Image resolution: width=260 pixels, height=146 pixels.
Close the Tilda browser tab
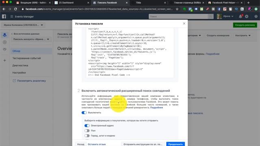pyautogui.click(x=165, y=3)
